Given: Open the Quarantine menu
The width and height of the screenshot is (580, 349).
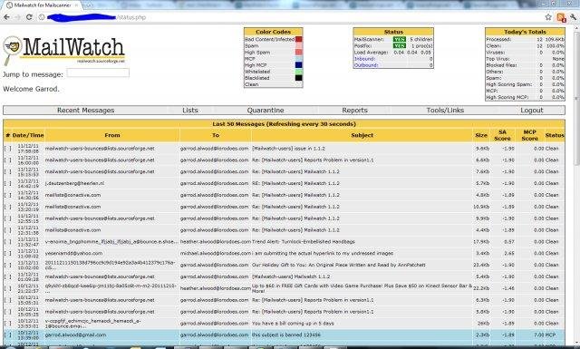Looking at the screenshot, I should click(x=266, y=111).
